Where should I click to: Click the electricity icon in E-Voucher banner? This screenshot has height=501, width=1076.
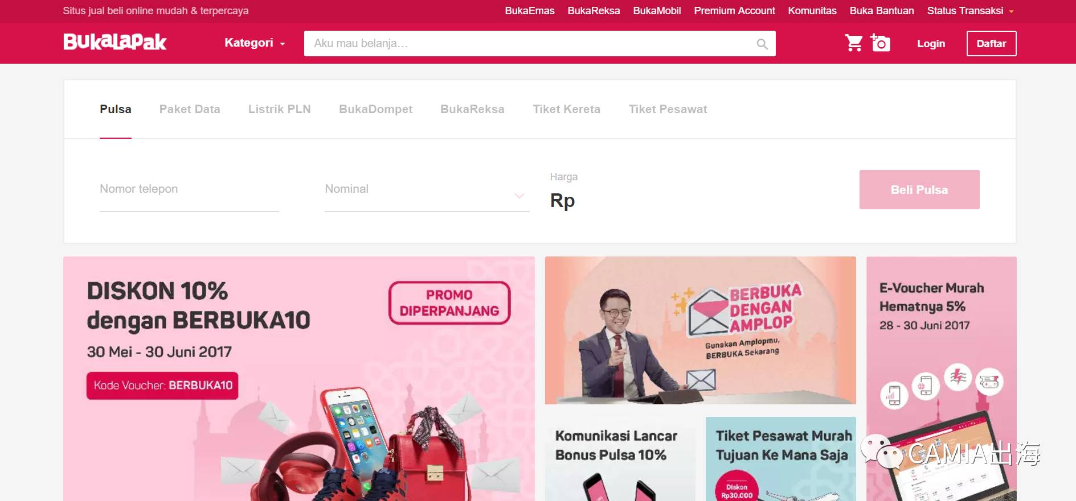click(958, 376)
